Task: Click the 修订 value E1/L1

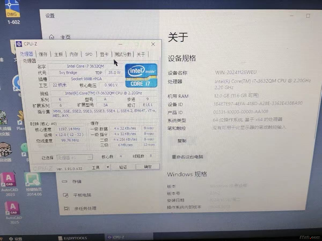Action: [148, 105]
